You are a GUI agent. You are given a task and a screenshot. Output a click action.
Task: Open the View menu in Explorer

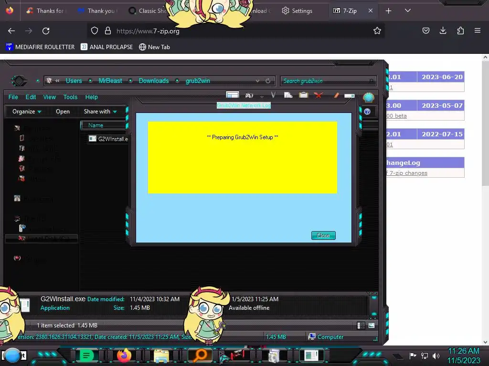tap(49, 97)
